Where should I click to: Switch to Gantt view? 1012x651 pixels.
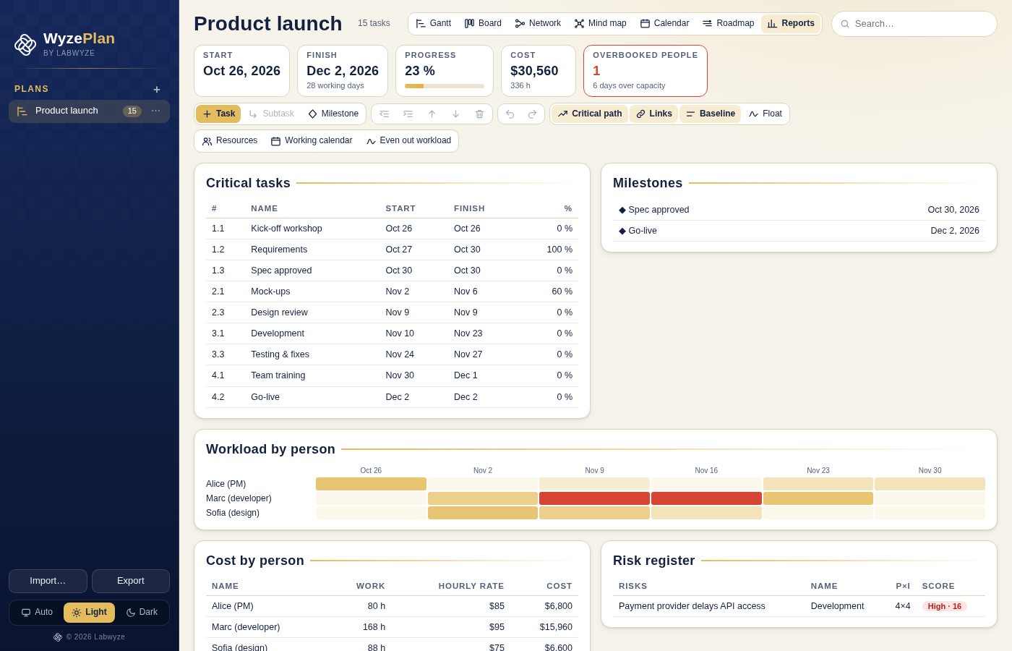[434, 24]
